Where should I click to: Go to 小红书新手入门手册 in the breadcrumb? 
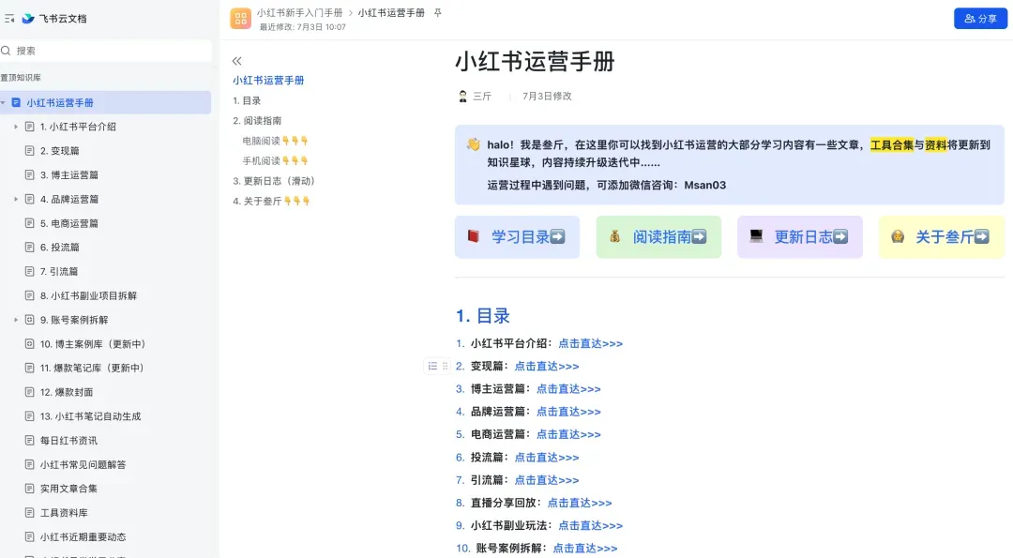point(299,13)
